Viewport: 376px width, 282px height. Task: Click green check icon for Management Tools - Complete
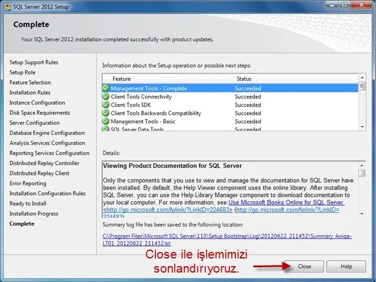pyautogui.click(x=106, y=88)
